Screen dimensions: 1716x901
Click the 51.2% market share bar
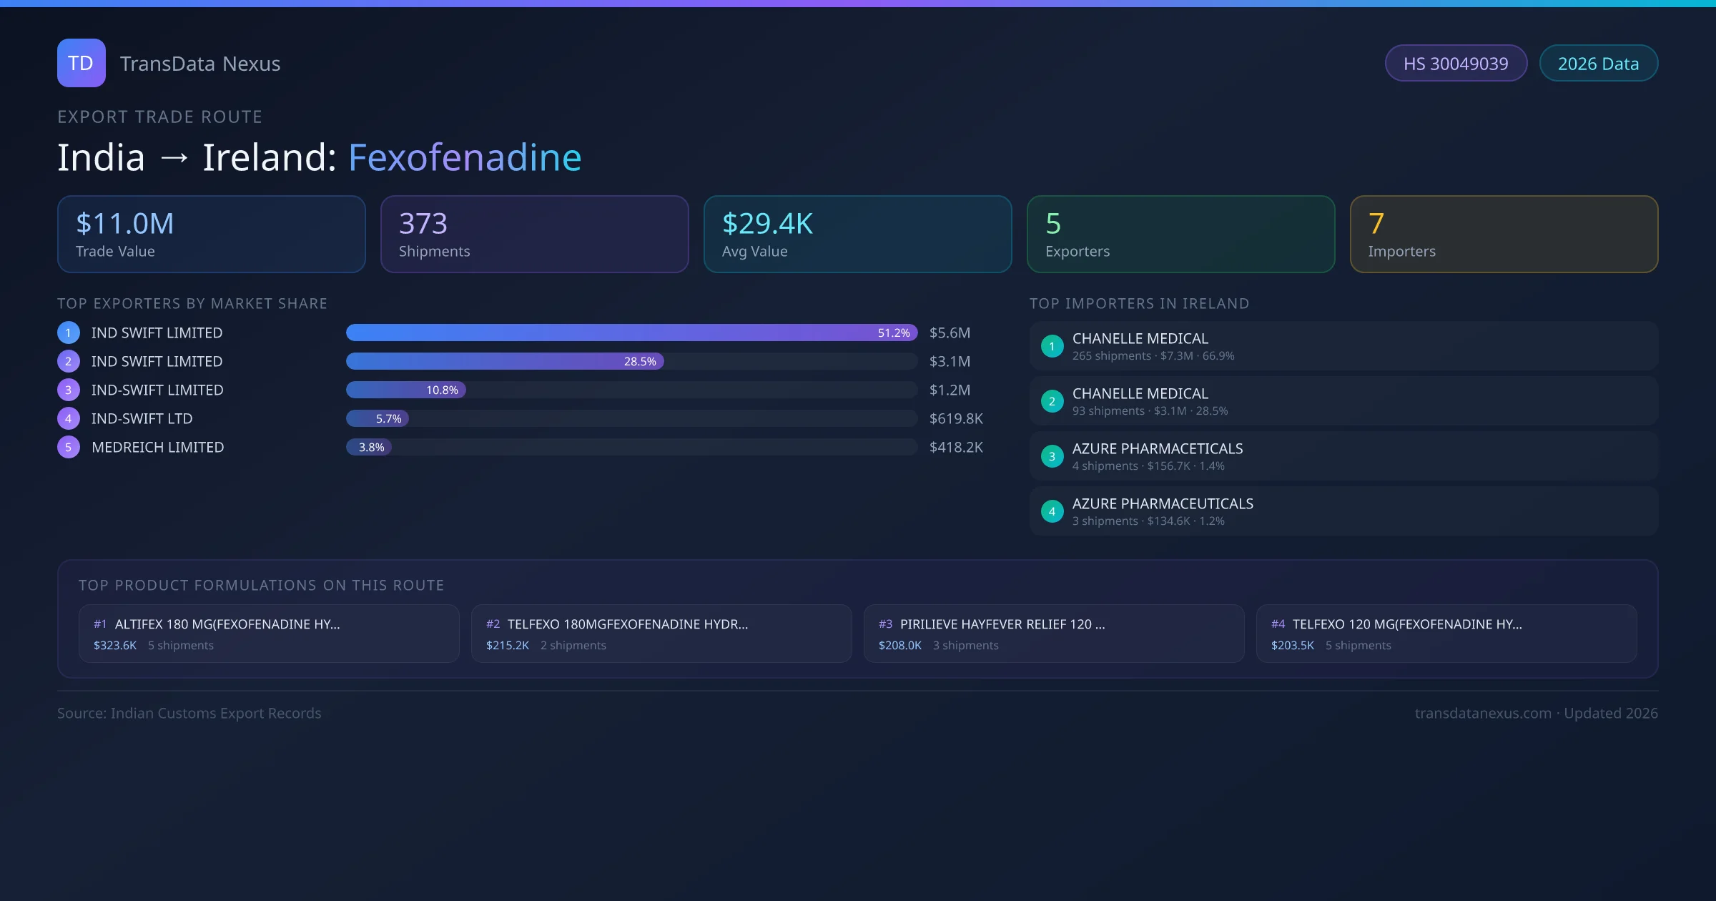(631, 333)
